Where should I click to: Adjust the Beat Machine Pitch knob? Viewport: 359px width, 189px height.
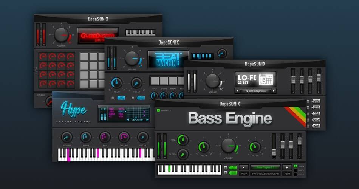[x=116, y=83]
